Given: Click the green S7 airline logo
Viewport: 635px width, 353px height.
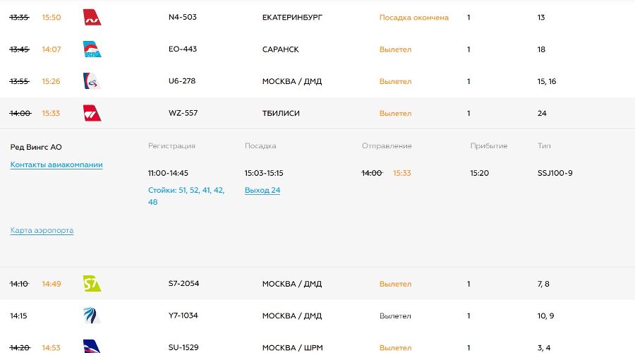Looking at the screenshot, I should click(x=92, y=284).
